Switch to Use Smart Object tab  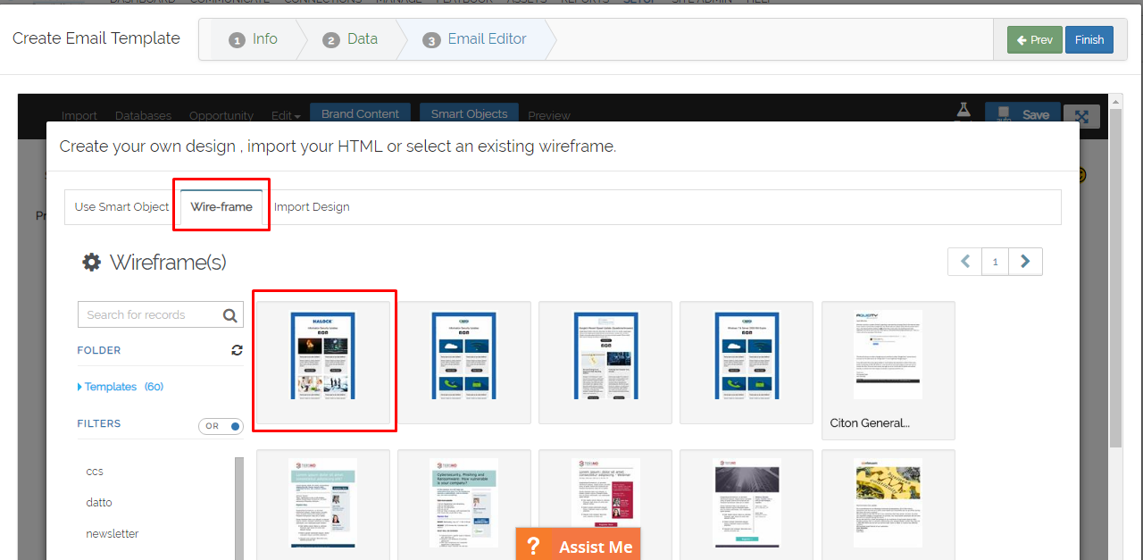tap(121, 206)
